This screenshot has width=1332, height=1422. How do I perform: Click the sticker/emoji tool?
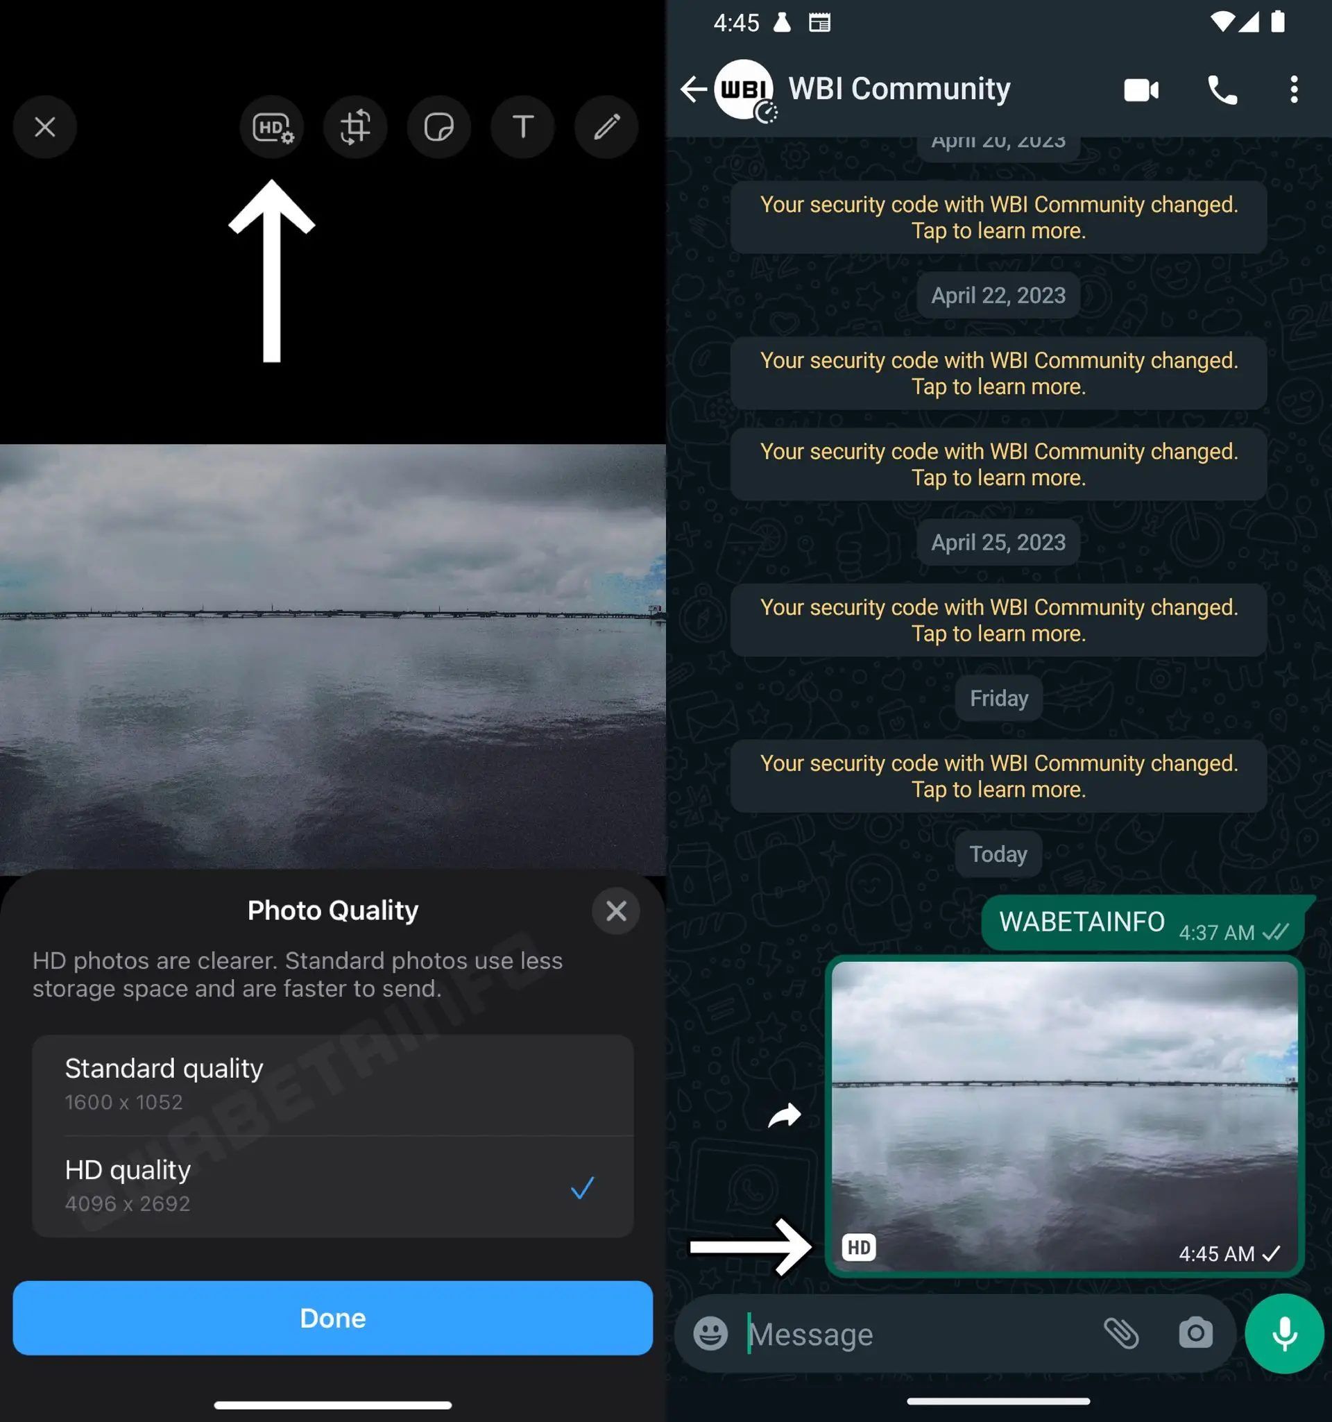(x=439, y=125)
